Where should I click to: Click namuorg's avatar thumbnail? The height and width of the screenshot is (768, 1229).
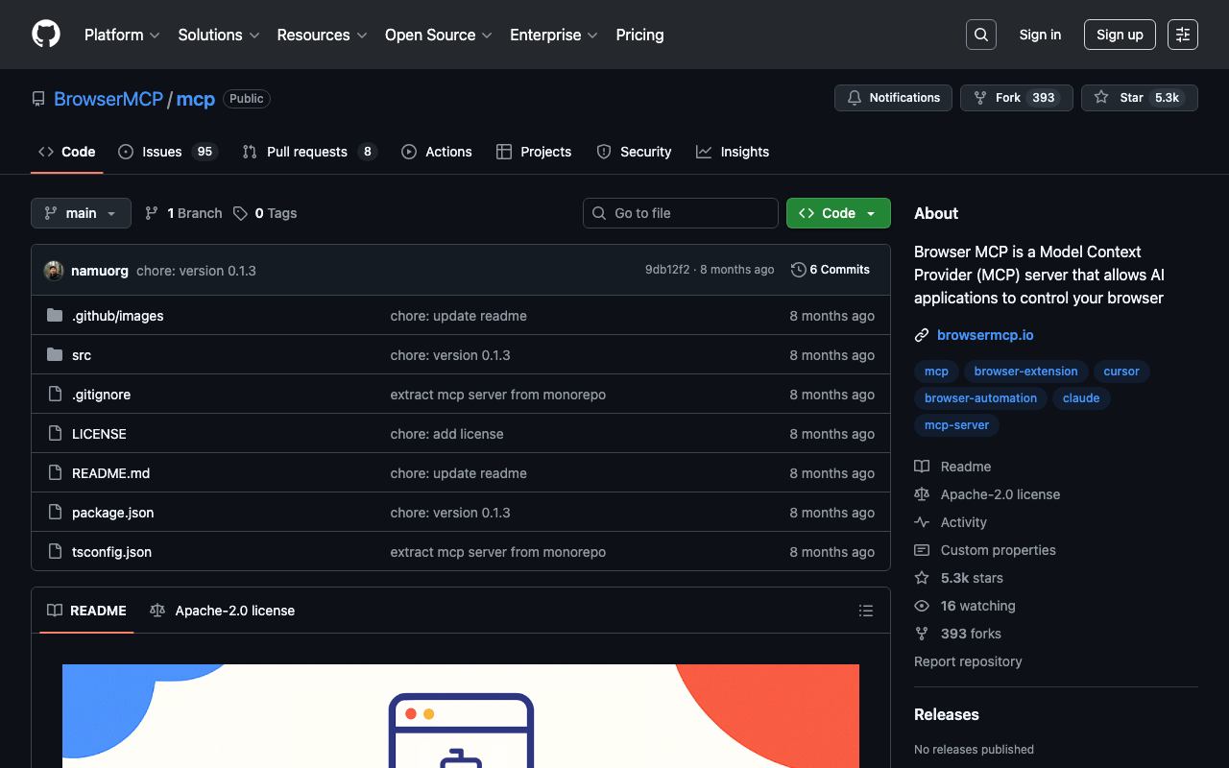(54, 271)
